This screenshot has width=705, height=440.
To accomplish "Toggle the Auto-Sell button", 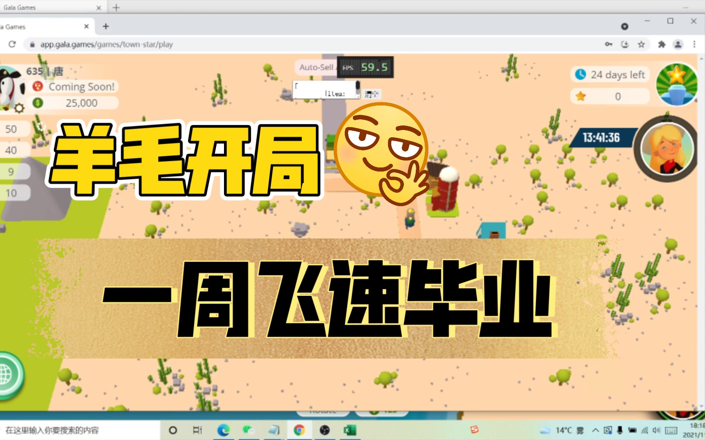I will [x=316, y=67].
